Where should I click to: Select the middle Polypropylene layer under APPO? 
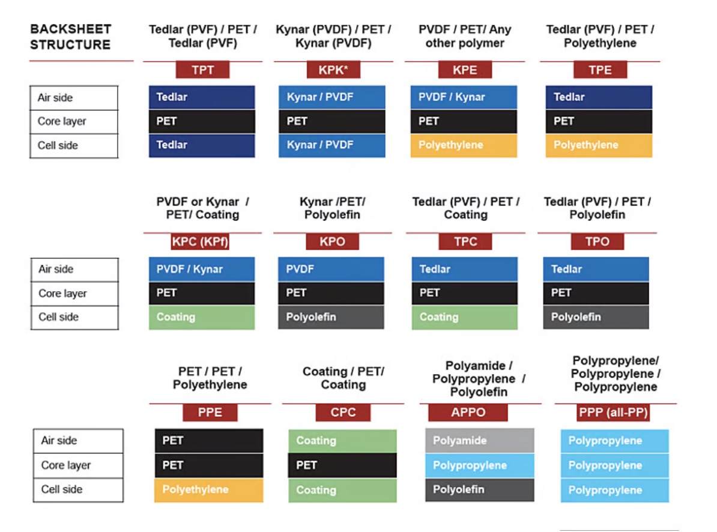tap(480, 465)
